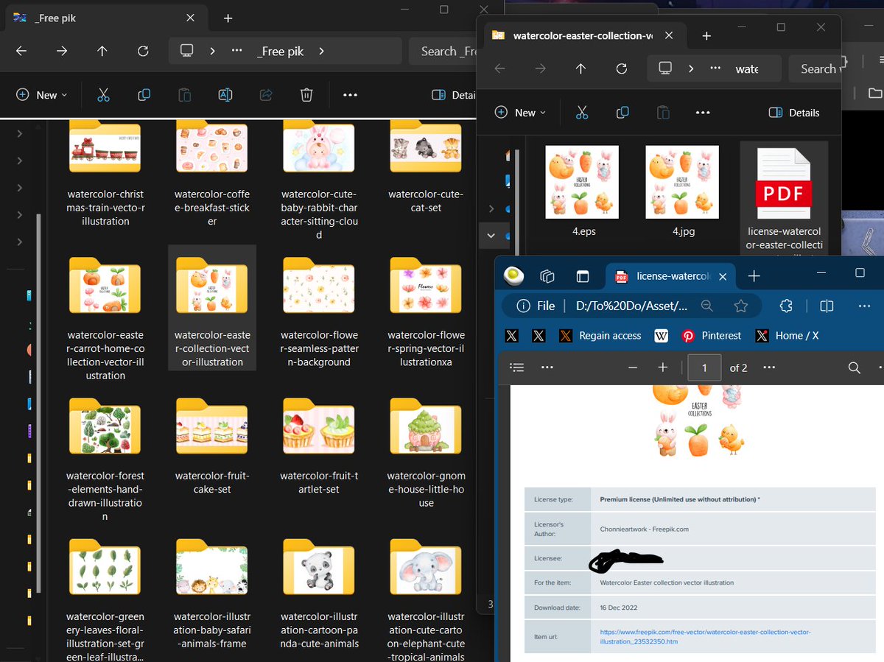The height and width of the screenshot is (662, 884).
Task: Open See more options in _Free pik toolbar
Action: point(350,95)
